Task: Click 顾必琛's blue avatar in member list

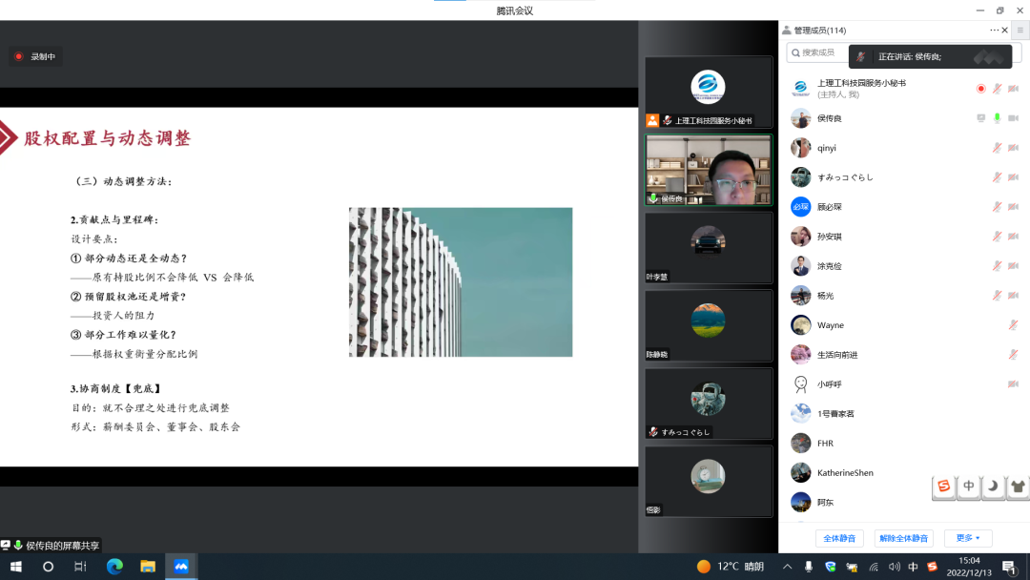Action: (x=801, y=207)
